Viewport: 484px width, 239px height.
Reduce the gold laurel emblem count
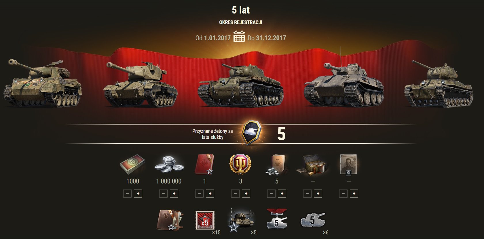coord(235,194)
